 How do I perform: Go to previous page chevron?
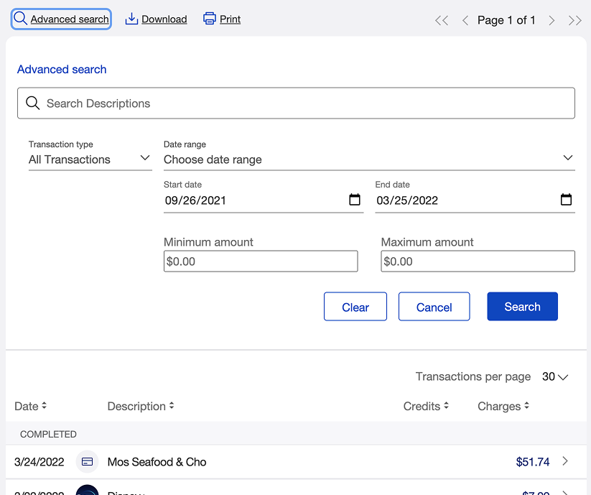[465, 20]
